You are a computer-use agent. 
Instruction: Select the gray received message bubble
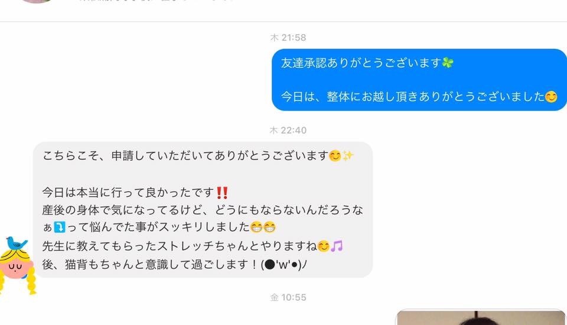203,210
